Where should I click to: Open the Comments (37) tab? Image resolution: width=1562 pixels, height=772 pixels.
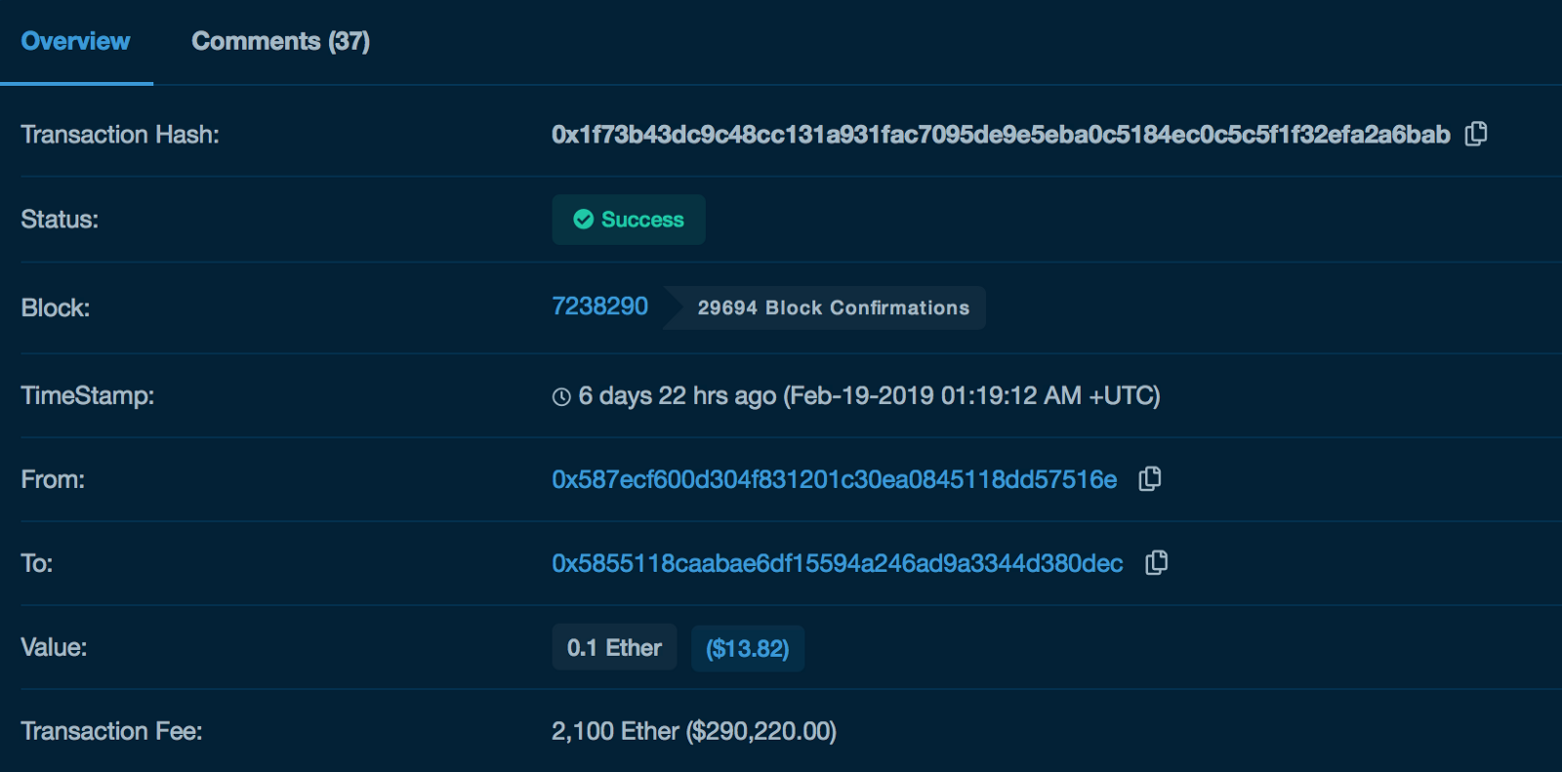pos(280,41)
